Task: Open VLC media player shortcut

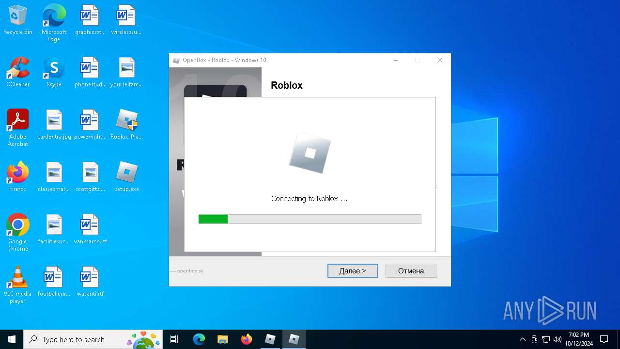Action: (18, 285)
